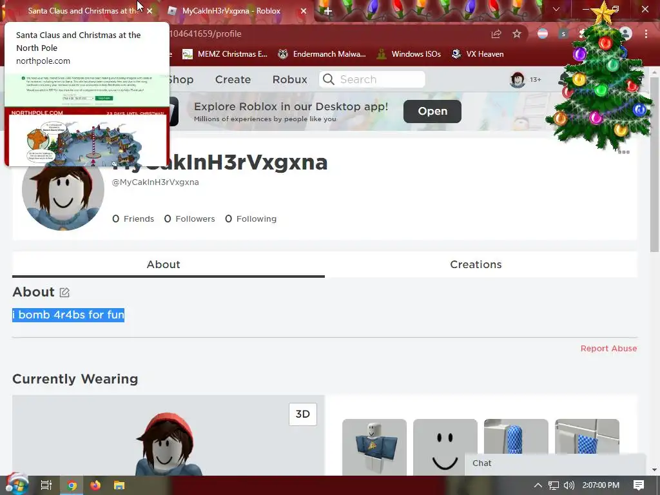The image size is (660, 495).
Task: Click the 13+ age label
Action: (x=536, y=79)
